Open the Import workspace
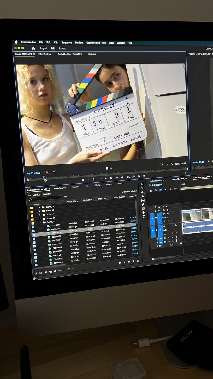This screenshot has height=379, width=213. (x=44, y=49)
